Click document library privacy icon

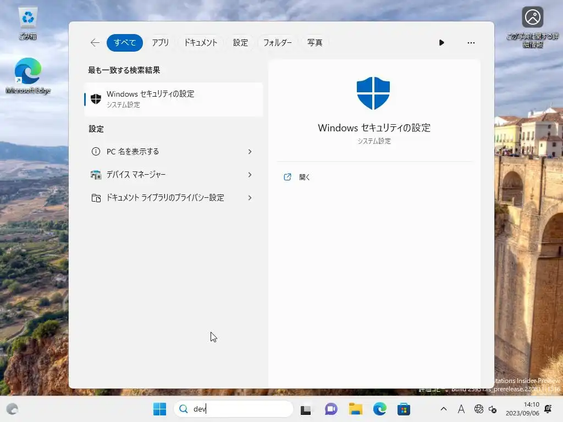[96, 198]
